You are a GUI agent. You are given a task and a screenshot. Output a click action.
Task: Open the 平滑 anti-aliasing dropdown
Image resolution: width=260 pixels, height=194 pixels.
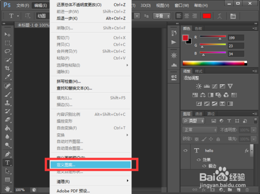click(162, 16)
